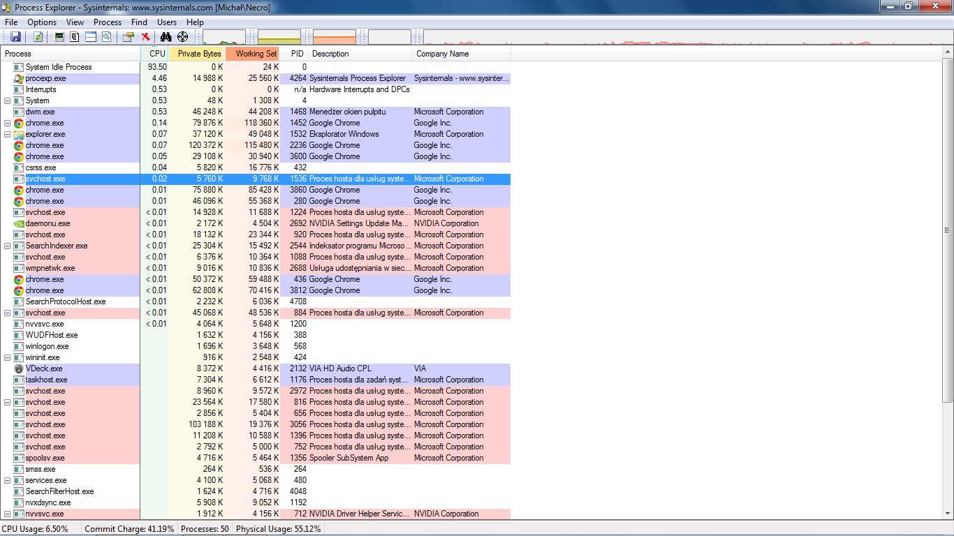The width and height of the screenshot is (954, 536).
Task: Collapse the services.exe tree node
Action: click(x=8, y=480)
